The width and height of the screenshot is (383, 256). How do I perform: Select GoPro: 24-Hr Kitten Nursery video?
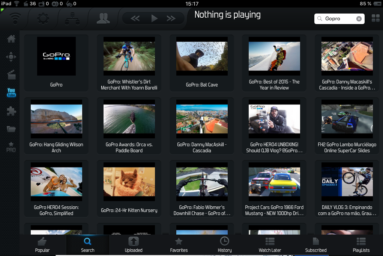(x=129, y=189)
